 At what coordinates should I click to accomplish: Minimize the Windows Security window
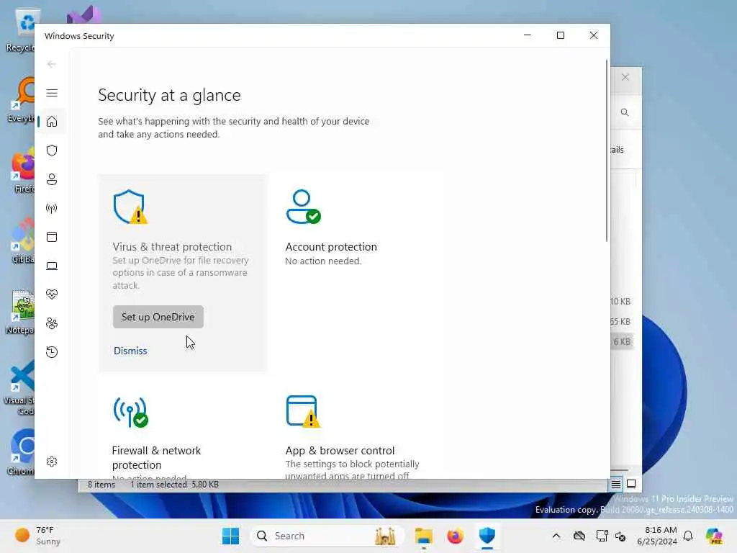(x=528, y=35)
